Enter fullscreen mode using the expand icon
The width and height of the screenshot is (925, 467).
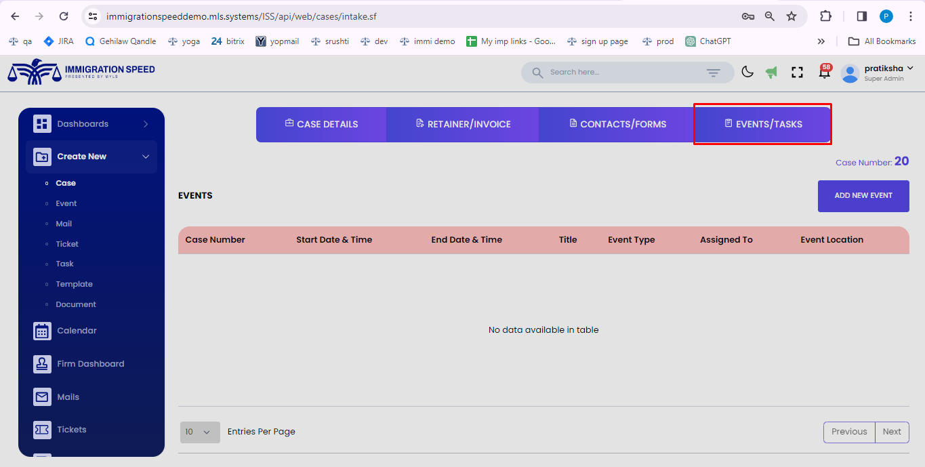click(x=797, y=72)
